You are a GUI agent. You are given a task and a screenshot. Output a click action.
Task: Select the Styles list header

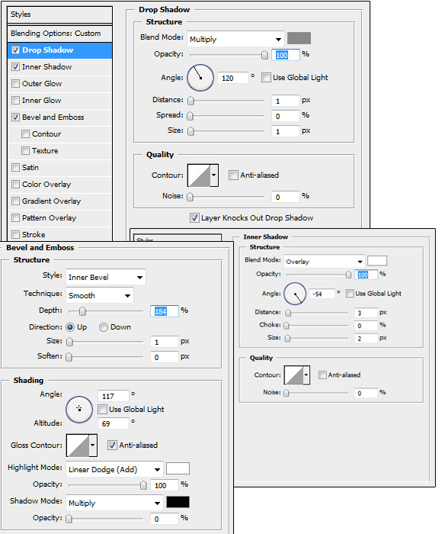60,14
